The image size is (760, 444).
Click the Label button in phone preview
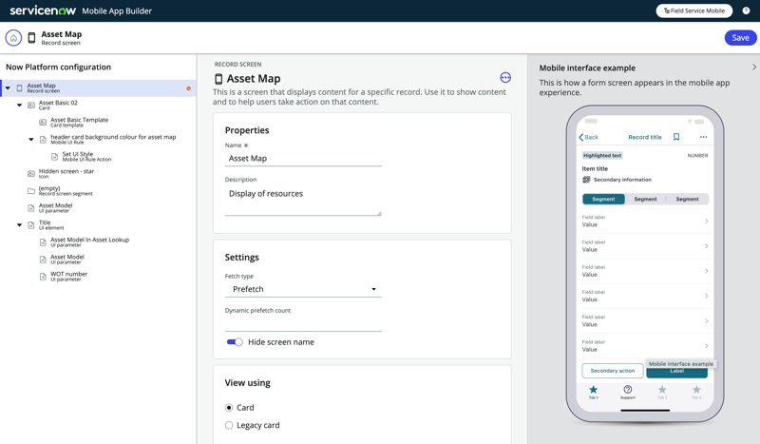(x=676, y=372)
